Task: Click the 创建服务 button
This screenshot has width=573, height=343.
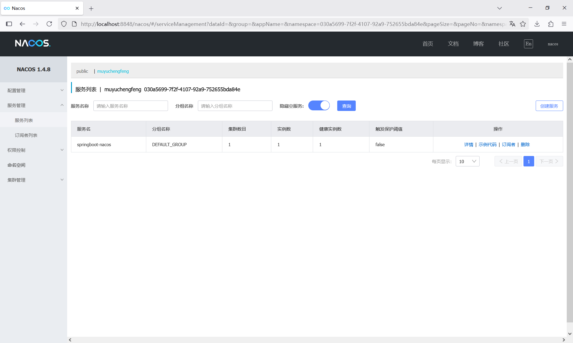Action: pyautogui.click(x=549, y=106)
